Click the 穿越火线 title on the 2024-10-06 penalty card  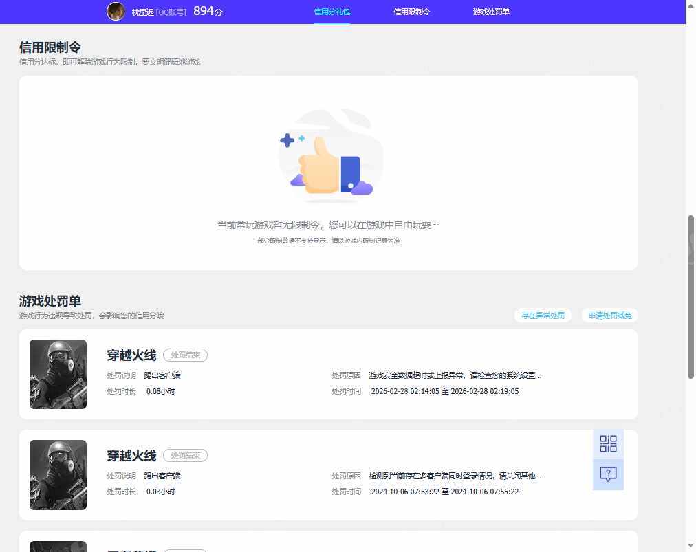click(x=131, y=456)
